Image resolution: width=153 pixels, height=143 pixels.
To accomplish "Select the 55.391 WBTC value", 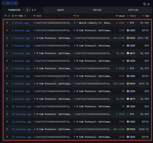I will coord(120,99).
